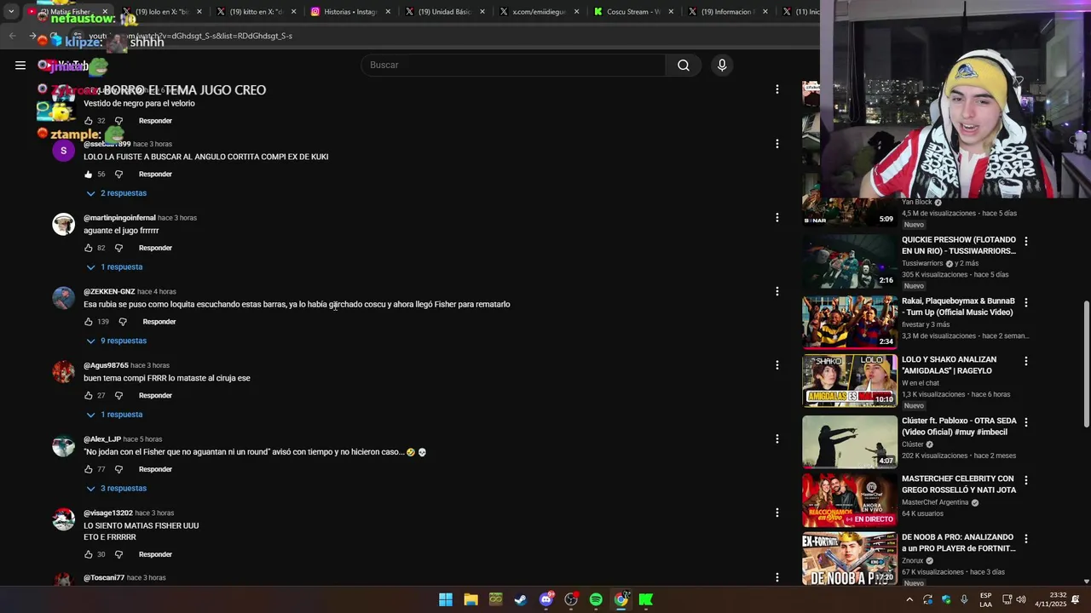Expand 2 respuestas under LOLO comment

click(117, 193)
